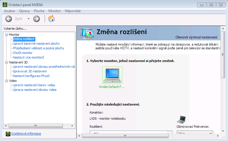Screen dimensions: 228x141
Task: Open the Obnovovací frekvence dropdown
Action: pos(195,132)
